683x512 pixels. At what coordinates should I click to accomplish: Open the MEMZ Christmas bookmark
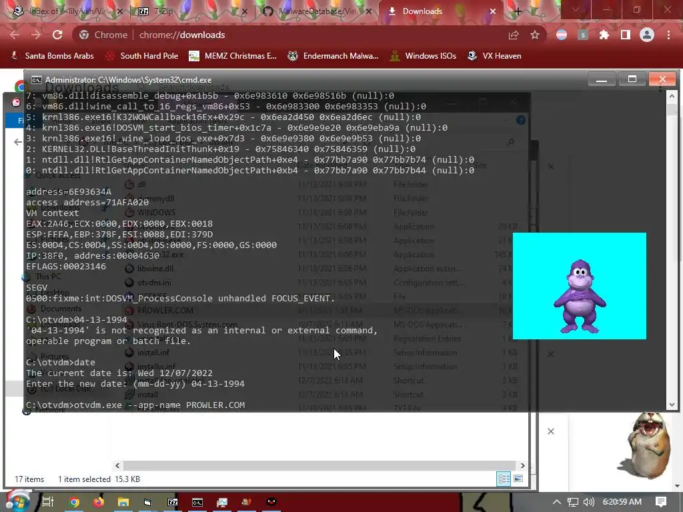coord(233,56)
